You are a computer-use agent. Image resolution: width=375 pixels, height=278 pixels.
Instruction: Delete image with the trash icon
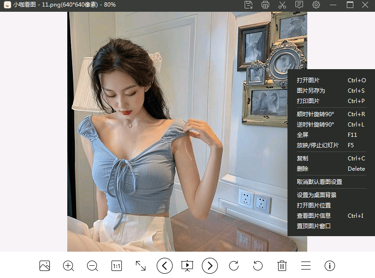tap(282, 266)
